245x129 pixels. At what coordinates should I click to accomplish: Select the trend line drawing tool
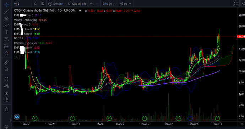click(x=6, y=12)
